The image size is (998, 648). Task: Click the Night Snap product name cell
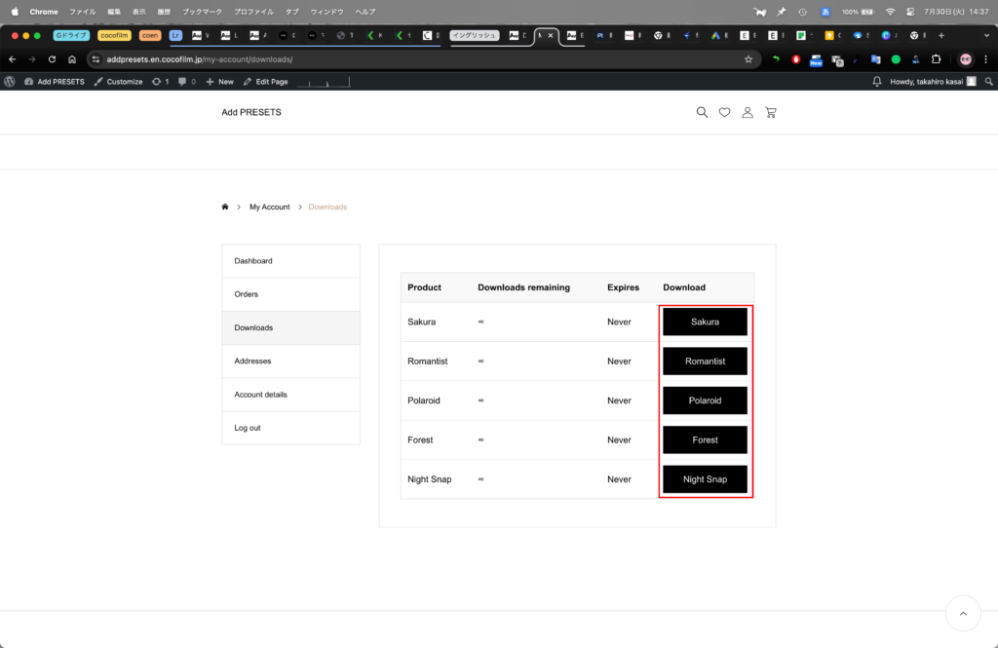pos(430,479)
